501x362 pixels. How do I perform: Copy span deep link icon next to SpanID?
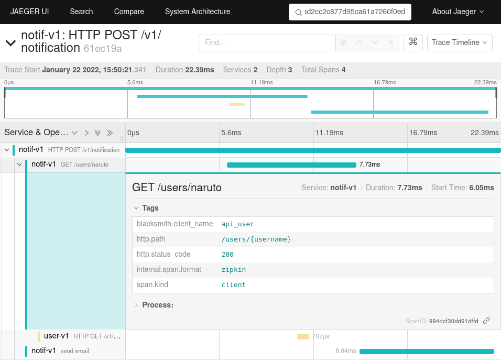[486, 321]
